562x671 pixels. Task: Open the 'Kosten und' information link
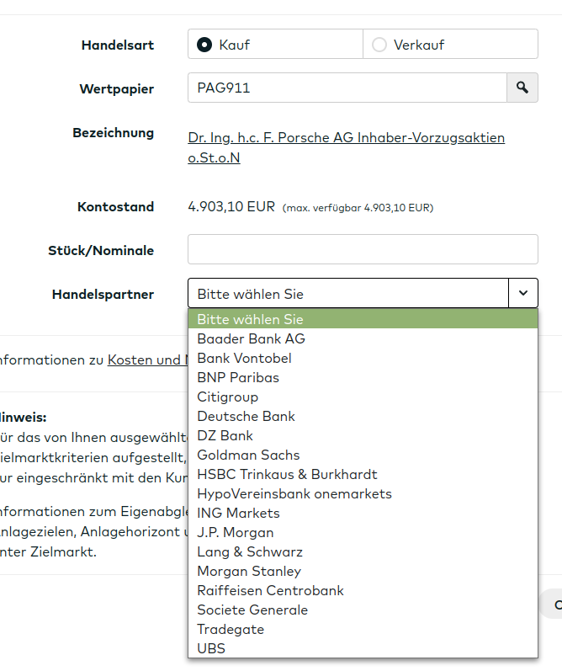[x=147, y=359]
